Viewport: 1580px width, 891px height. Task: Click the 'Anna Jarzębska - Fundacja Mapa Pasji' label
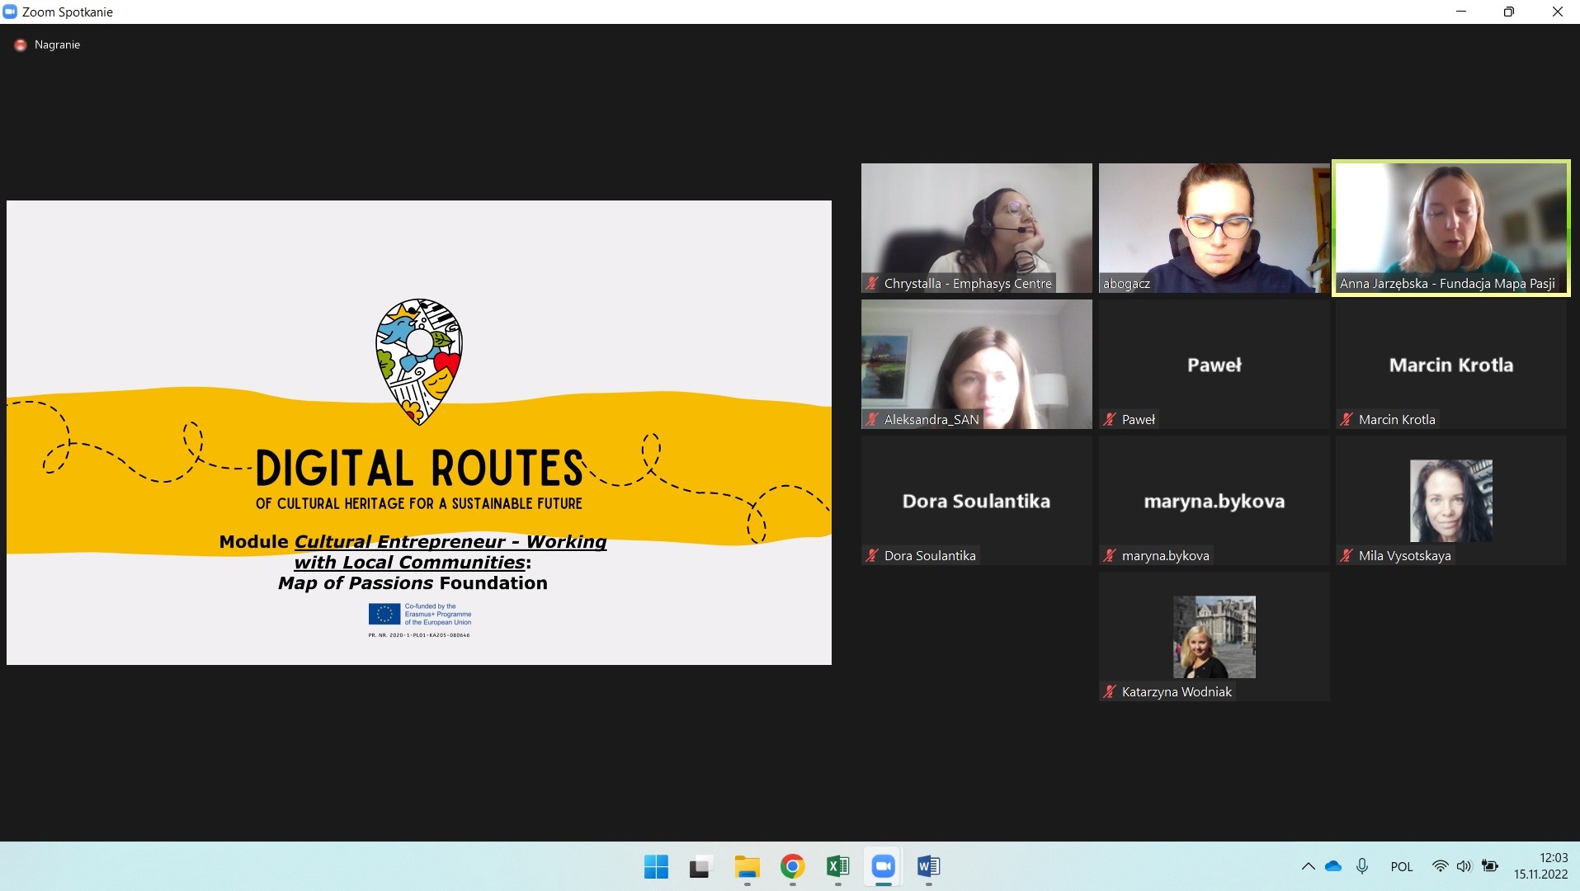pyautogui.click(x=1447, y=283)
